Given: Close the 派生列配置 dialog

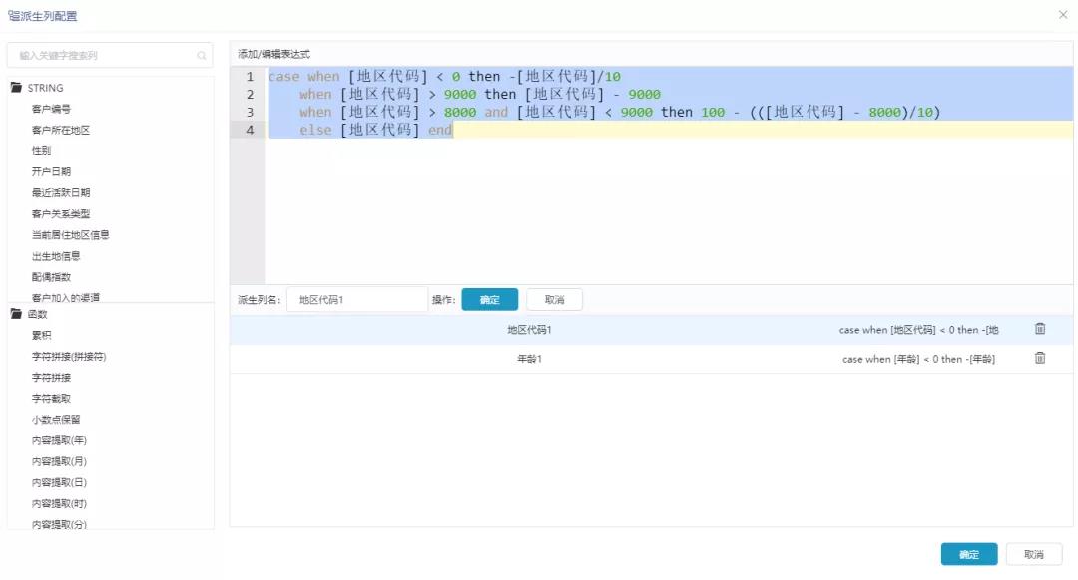Looking at the screenshot, I should click(x=1063, y=14).
